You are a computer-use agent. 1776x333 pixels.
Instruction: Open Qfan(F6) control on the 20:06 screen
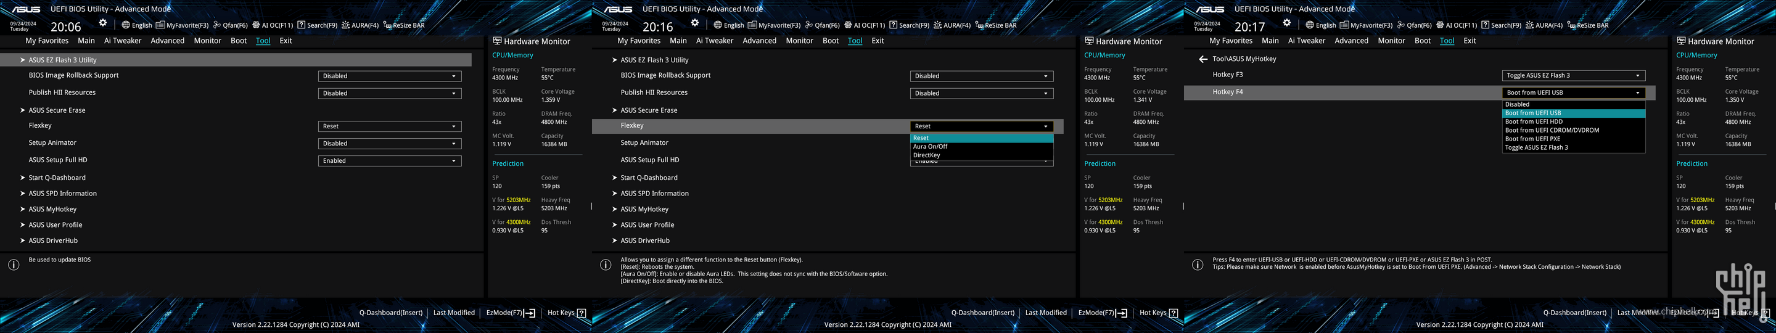click(230, 25)
